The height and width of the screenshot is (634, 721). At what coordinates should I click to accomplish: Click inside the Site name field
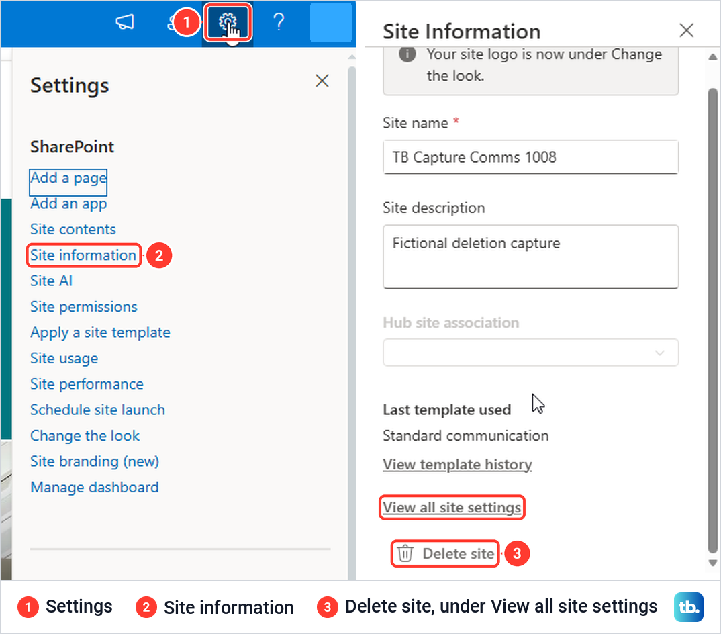point(530,157)
